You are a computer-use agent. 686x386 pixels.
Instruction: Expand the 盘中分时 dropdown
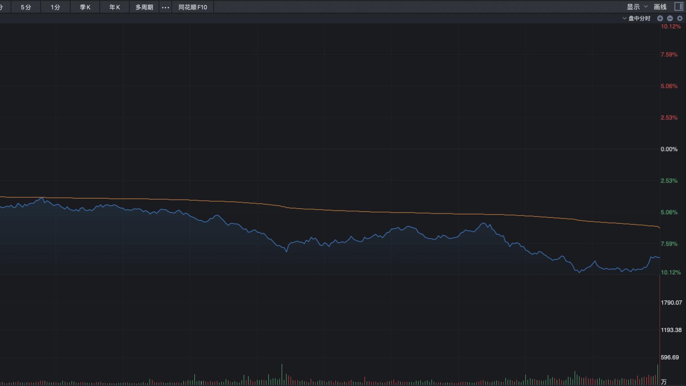point(637,18)
